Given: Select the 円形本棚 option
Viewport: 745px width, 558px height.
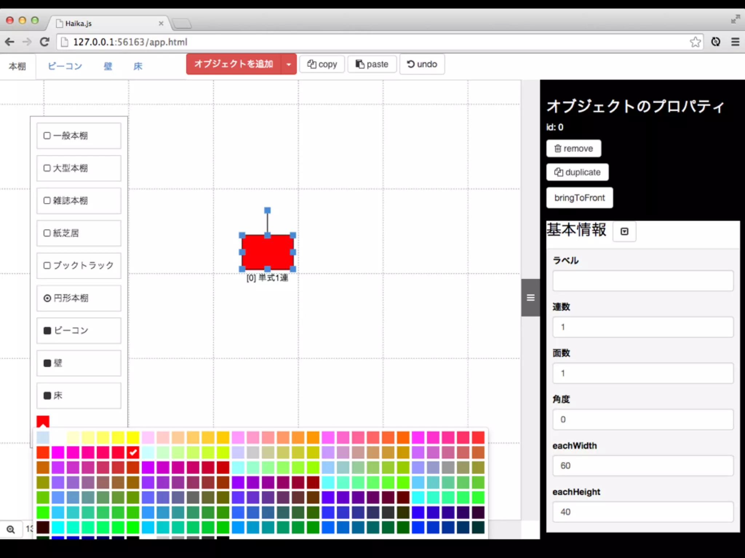Looking at the screenshot, I should pos(79,298).
